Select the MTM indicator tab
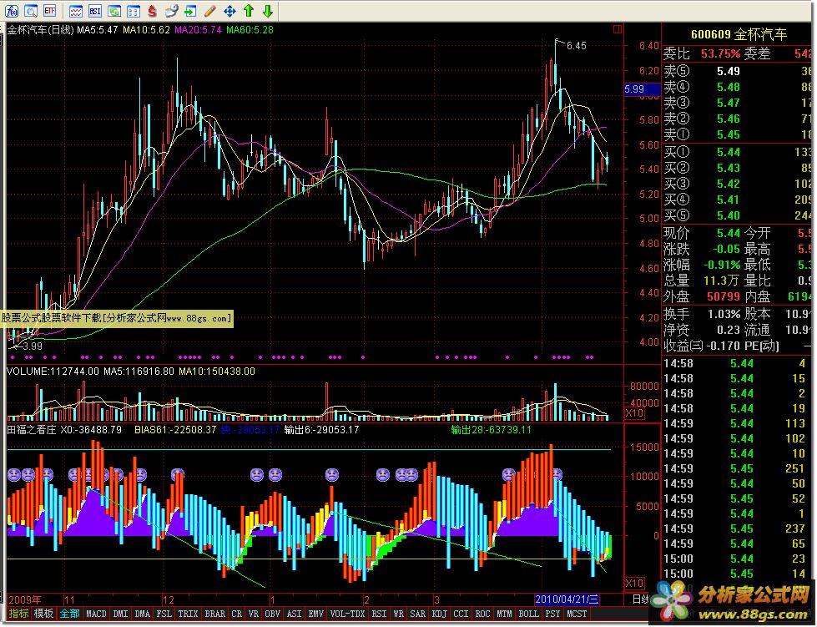Viewport: 817px width, 627px height. [504, 614]
